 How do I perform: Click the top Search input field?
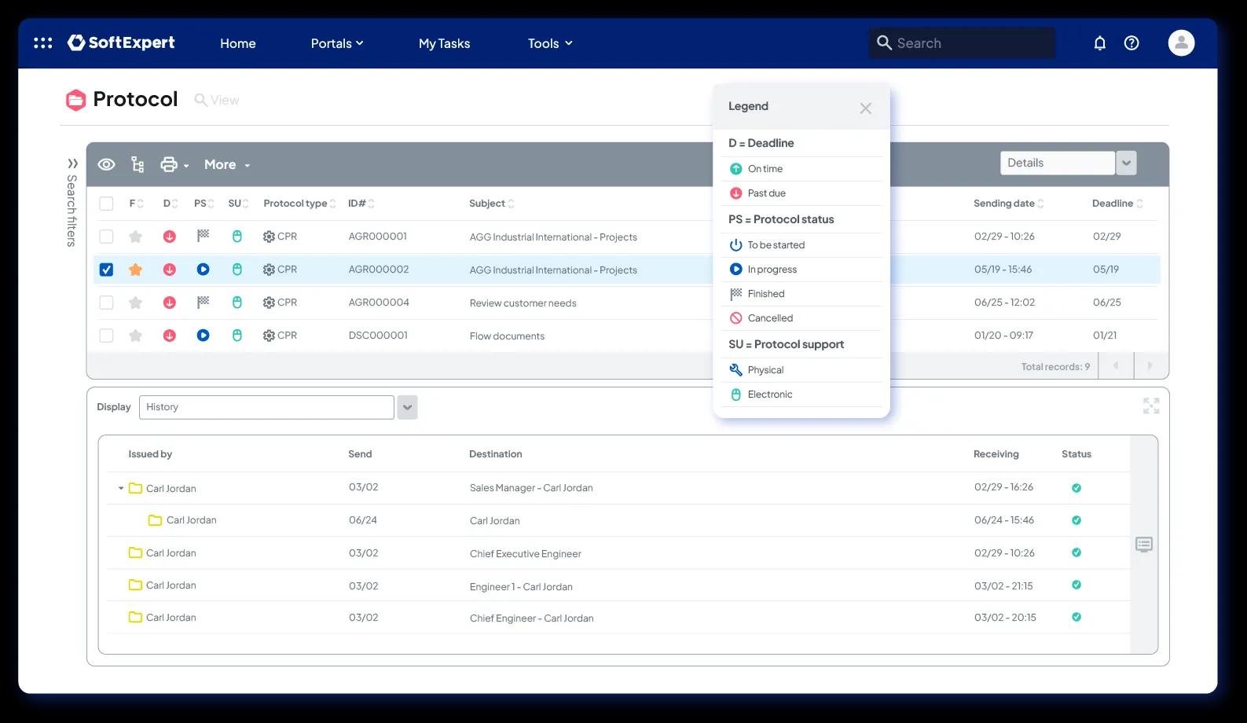[962, 43]
